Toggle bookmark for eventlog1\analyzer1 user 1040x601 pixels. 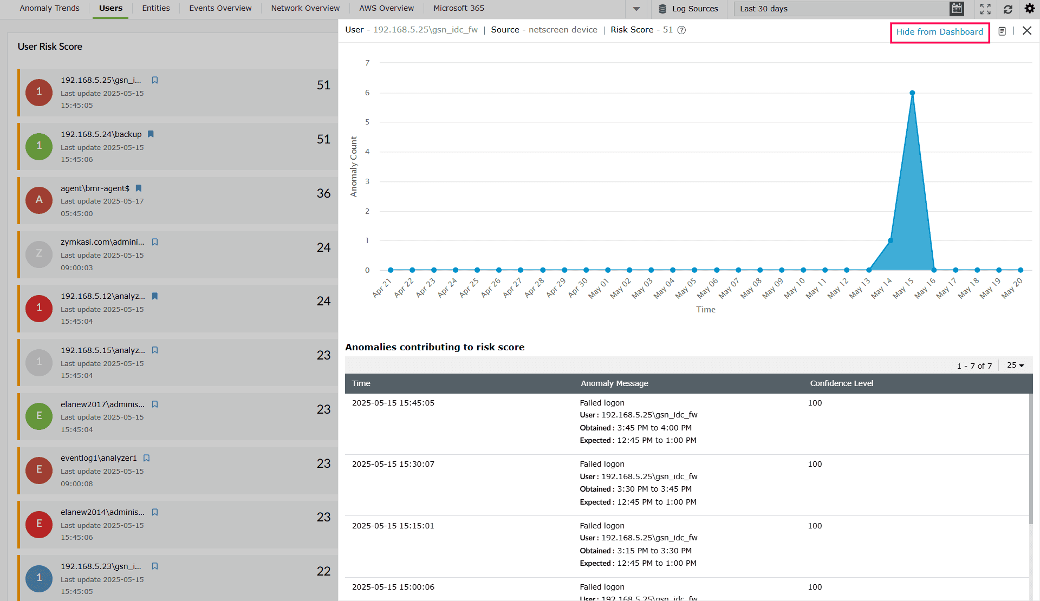[x=146, y=458]
